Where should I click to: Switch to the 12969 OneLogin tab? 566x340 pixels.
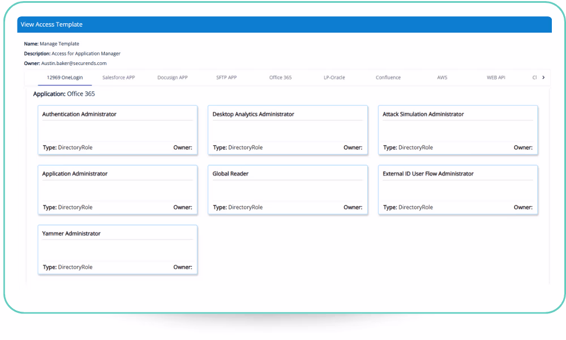65,78
